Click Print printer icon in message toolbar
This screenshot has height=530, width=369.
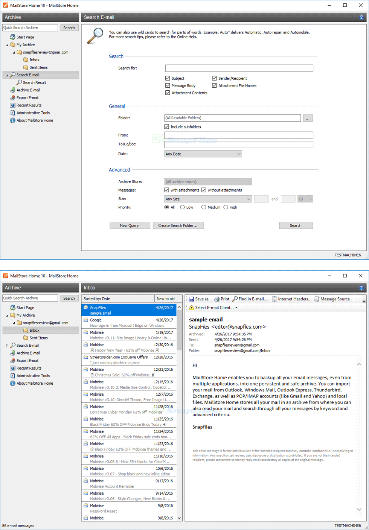[x=217, y=299]
